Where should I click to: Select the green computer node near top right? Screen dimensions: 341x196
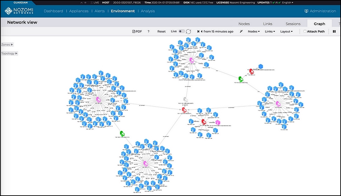(x=241, y=79)
